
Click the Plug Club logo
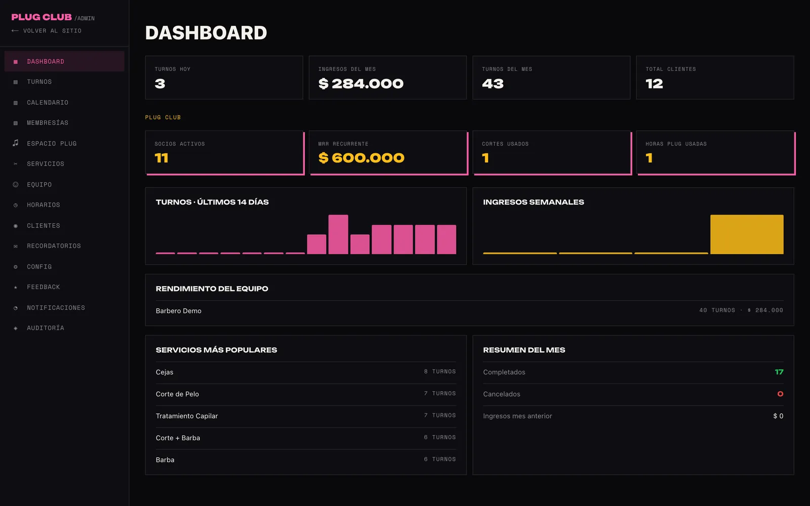pos(42,17)
